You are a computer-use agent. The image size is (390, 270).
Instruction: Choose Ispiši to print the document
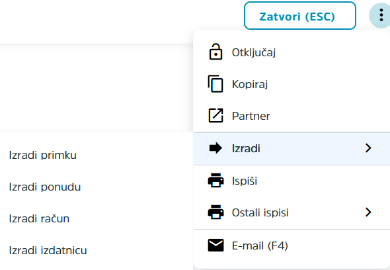(292, 181)
